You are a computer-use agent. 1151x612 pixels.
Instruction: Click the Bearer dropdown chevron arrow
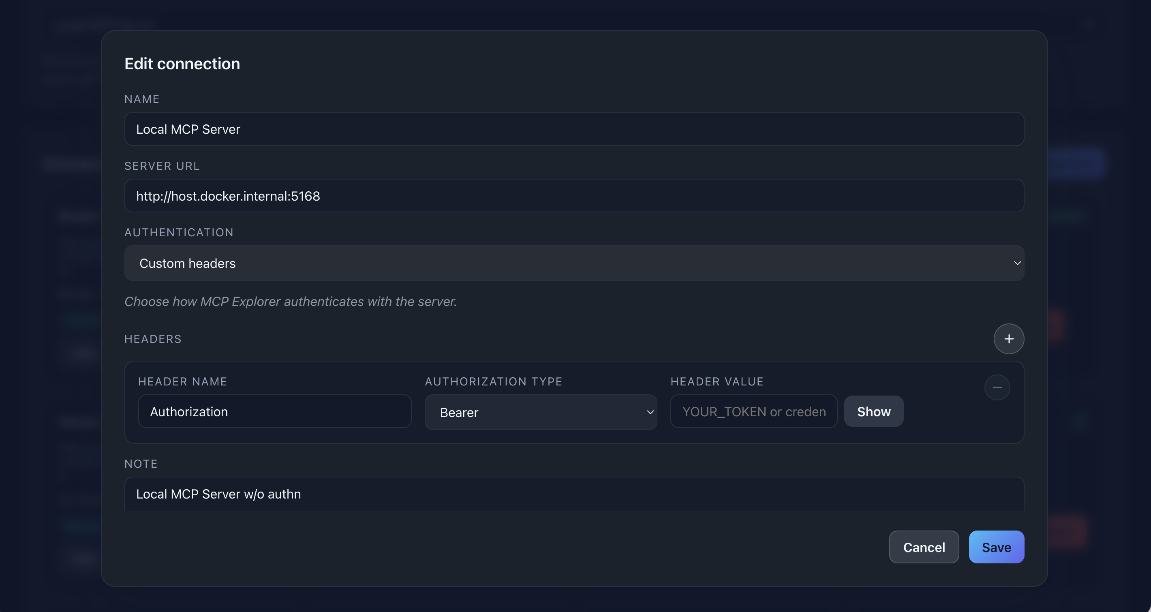tap(650, 412)
